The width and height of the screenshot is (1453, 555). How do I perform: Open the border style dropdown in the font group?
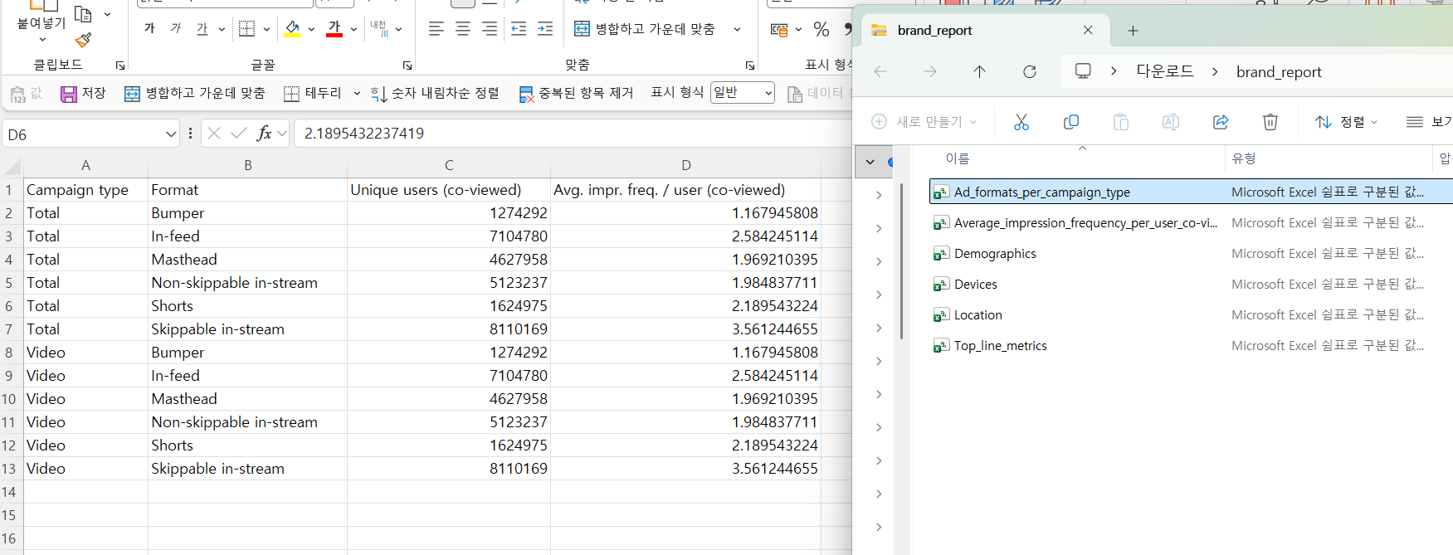point(266,29)
